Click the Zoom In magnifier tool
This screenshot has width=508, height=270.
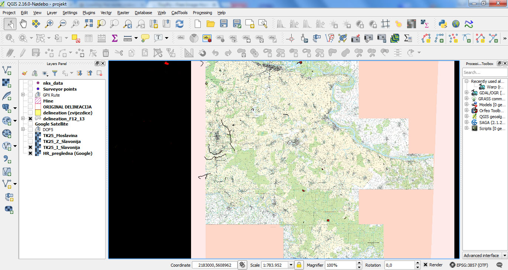(49, 24)
